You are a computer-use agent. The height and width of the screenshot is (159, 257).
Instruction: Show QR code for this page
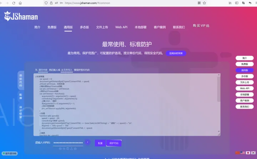pyautogui.click(x=199, y=3)
